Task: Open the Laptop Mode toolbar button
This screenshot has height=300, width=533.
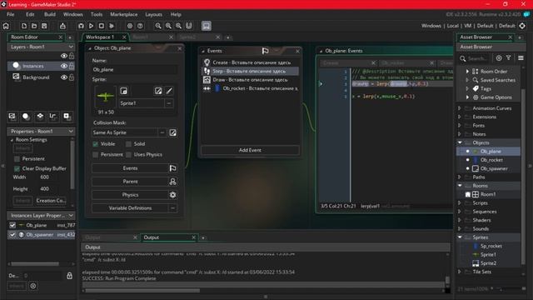Action: tap(207, 26)
